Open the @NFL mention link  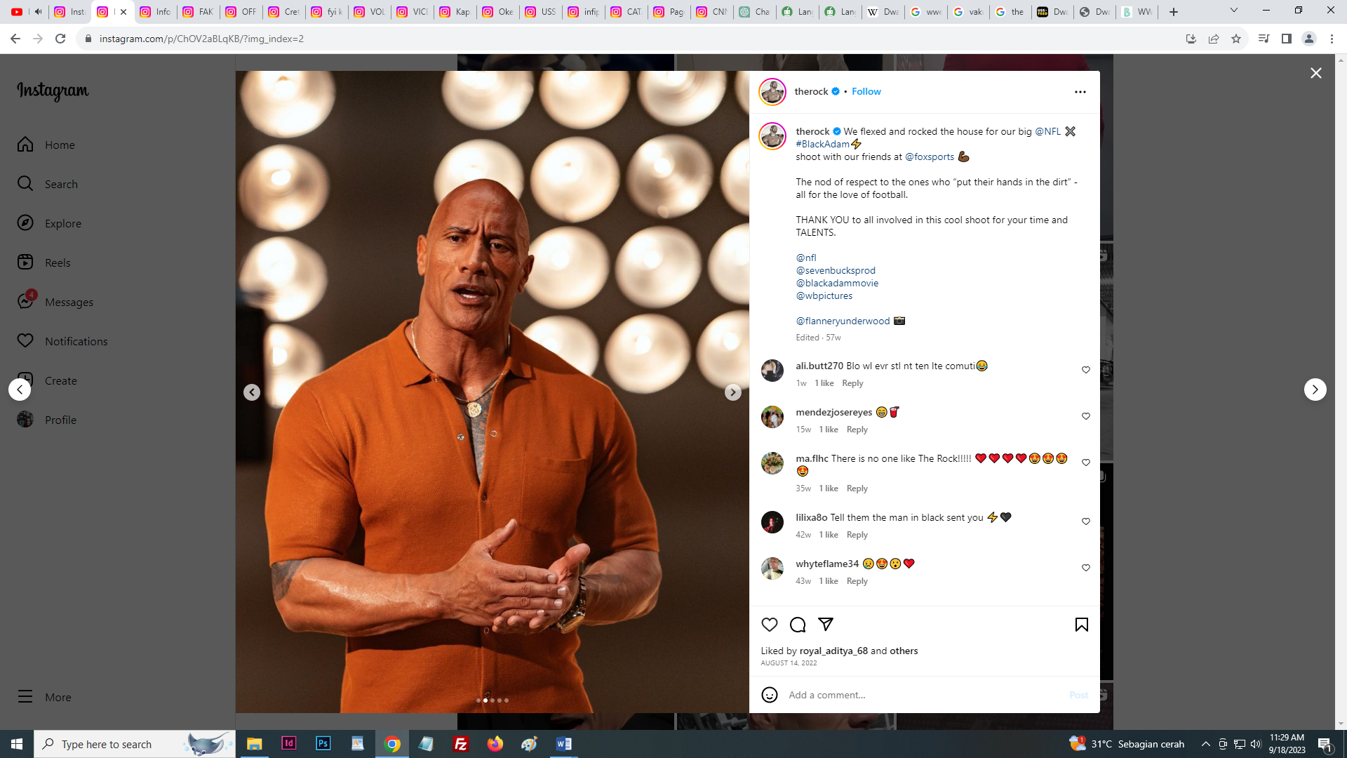(x=1048, y=131)
